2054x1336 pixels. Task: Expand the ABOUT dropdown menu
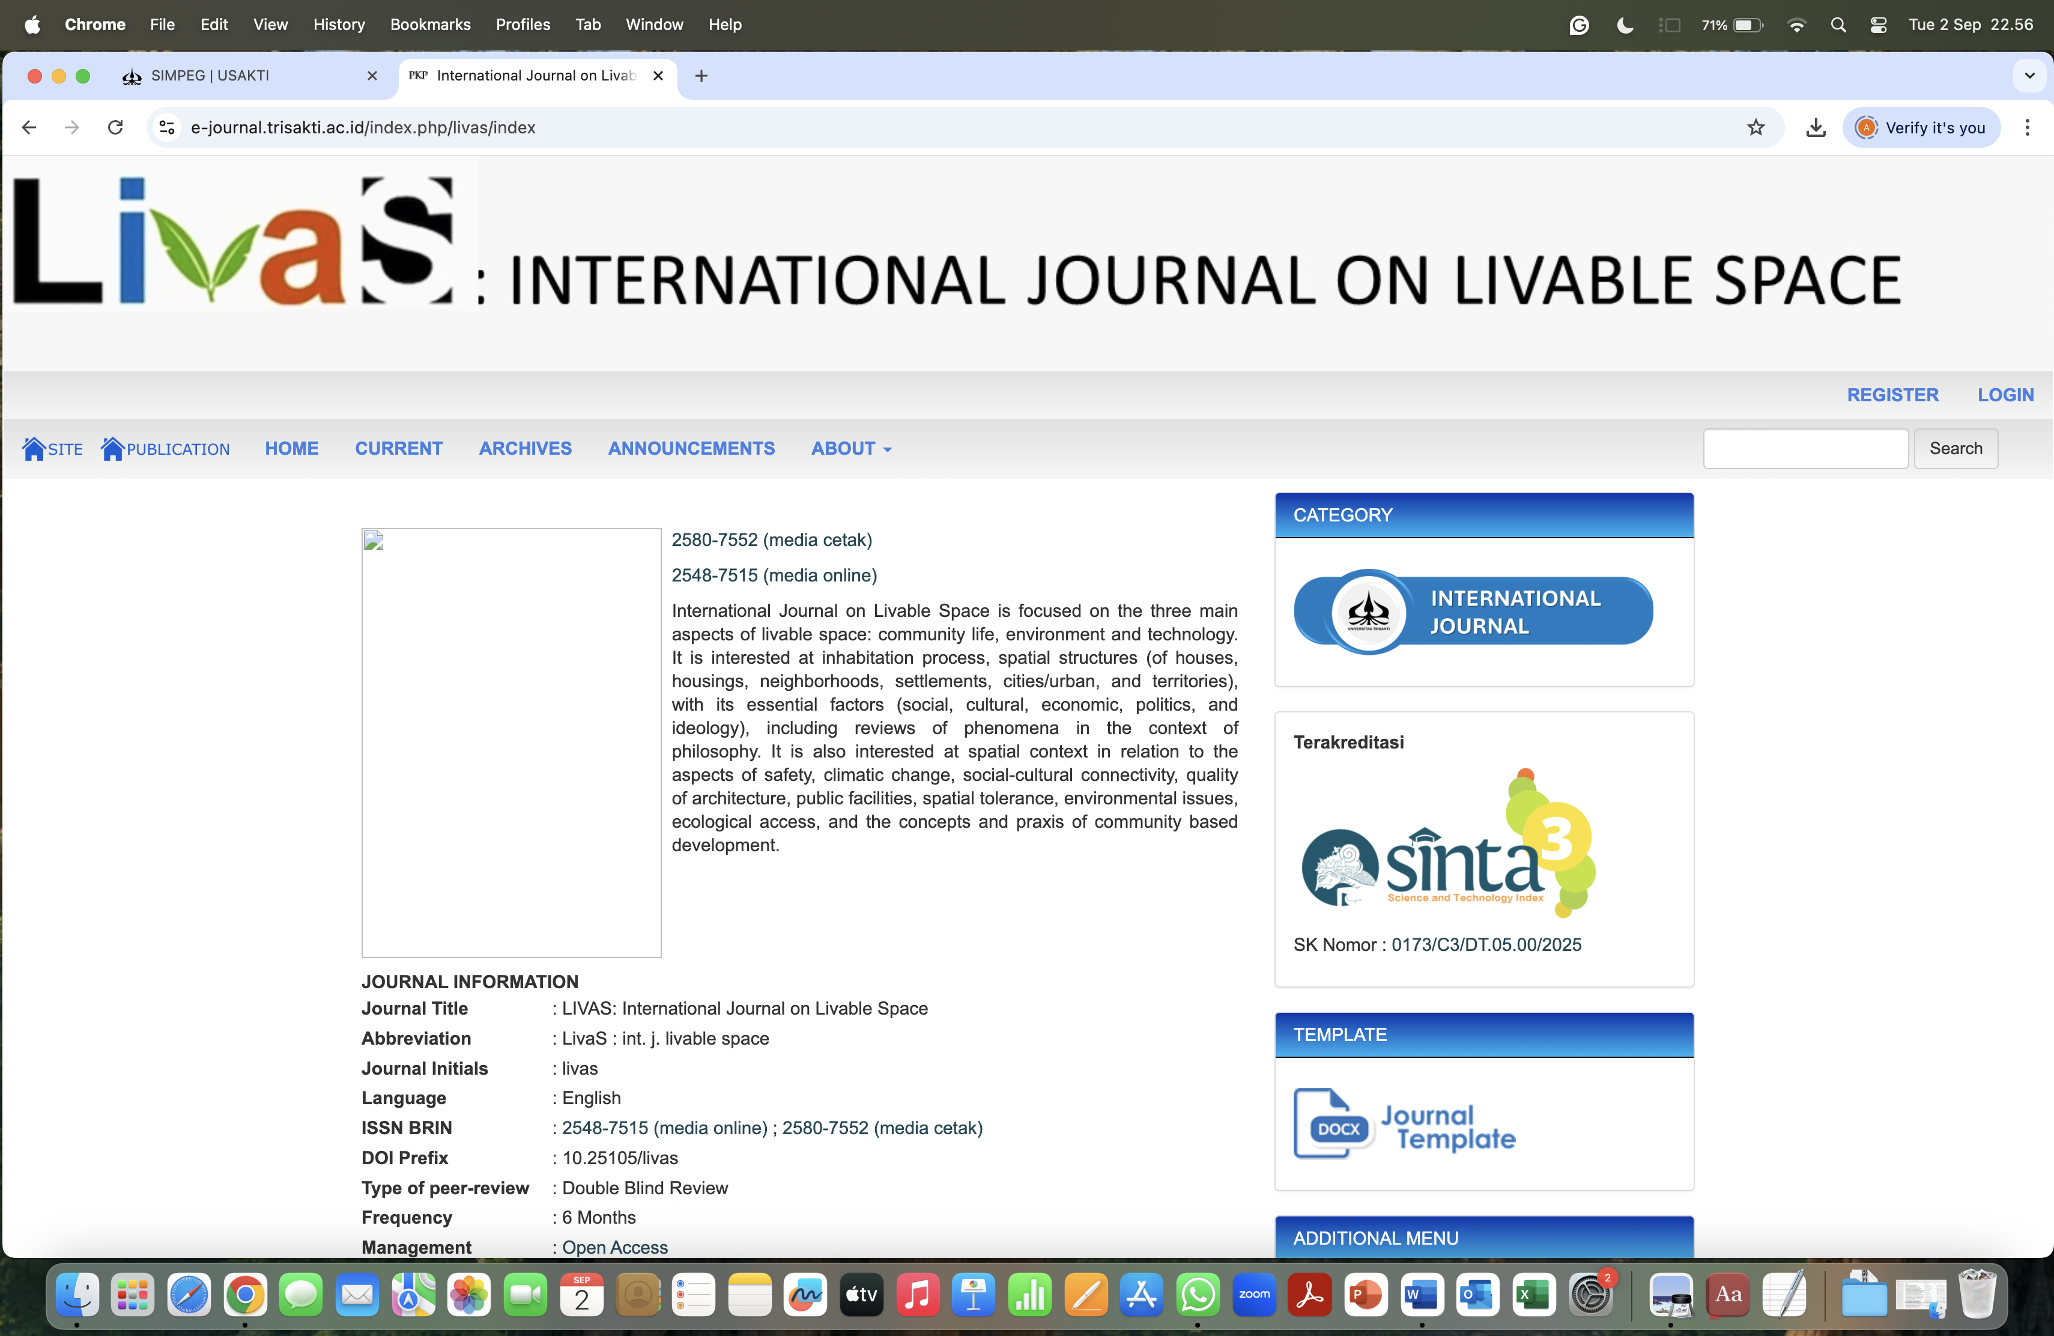coord(851,449)
